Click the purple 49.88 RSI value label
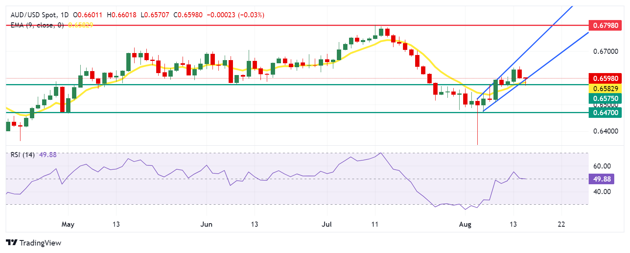 [602, 179]
